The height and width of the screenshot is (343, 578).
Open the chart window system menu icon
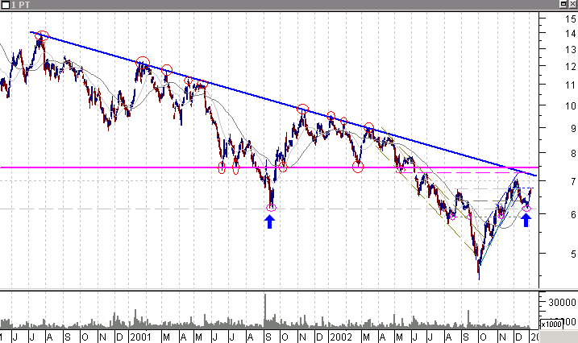click(x=5, y=5)
